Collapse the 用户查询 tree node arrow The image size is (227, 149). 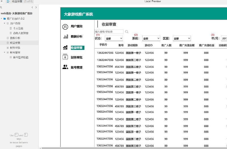coord(5,23)
